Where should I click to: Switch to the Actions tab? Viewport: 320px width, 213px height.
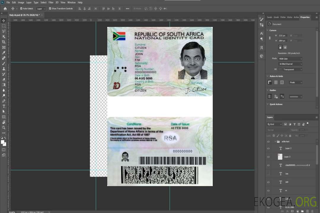[x=296, y=17]
